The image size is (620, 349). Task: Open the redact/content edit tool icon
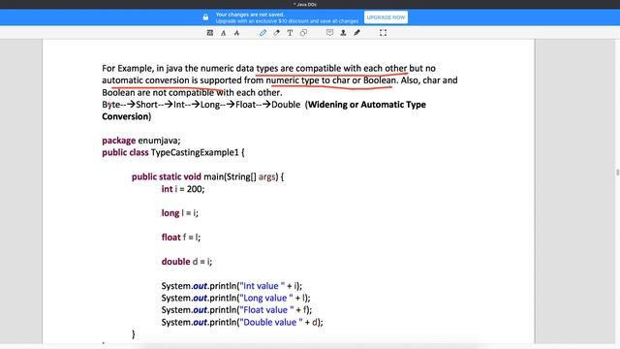click(x=210, y=33)
